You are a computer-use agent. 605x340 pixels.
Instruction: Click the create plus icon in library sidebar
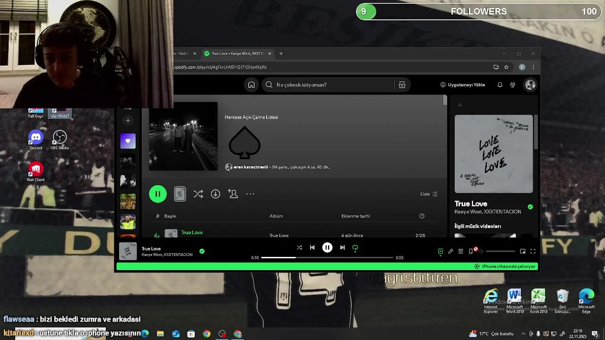coord(128,120)
